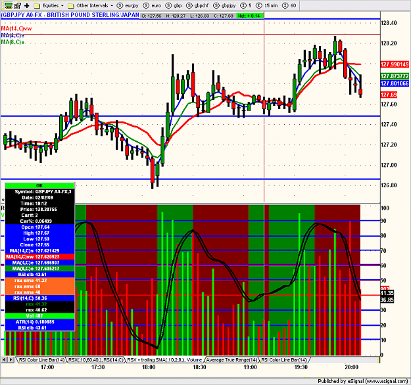Open the Other Intervals dropdown

pyautogui.click(x=91, y=5)
